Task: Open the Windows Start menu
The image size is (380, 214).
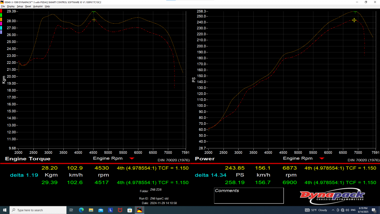Action: coord(5,210)
